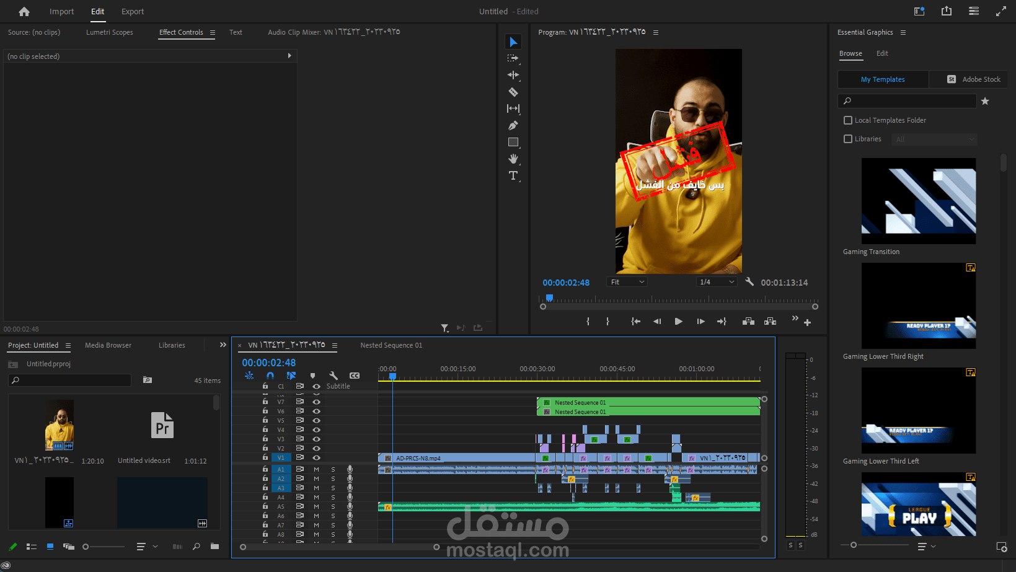Open the My Templates button

pos(883,79)
